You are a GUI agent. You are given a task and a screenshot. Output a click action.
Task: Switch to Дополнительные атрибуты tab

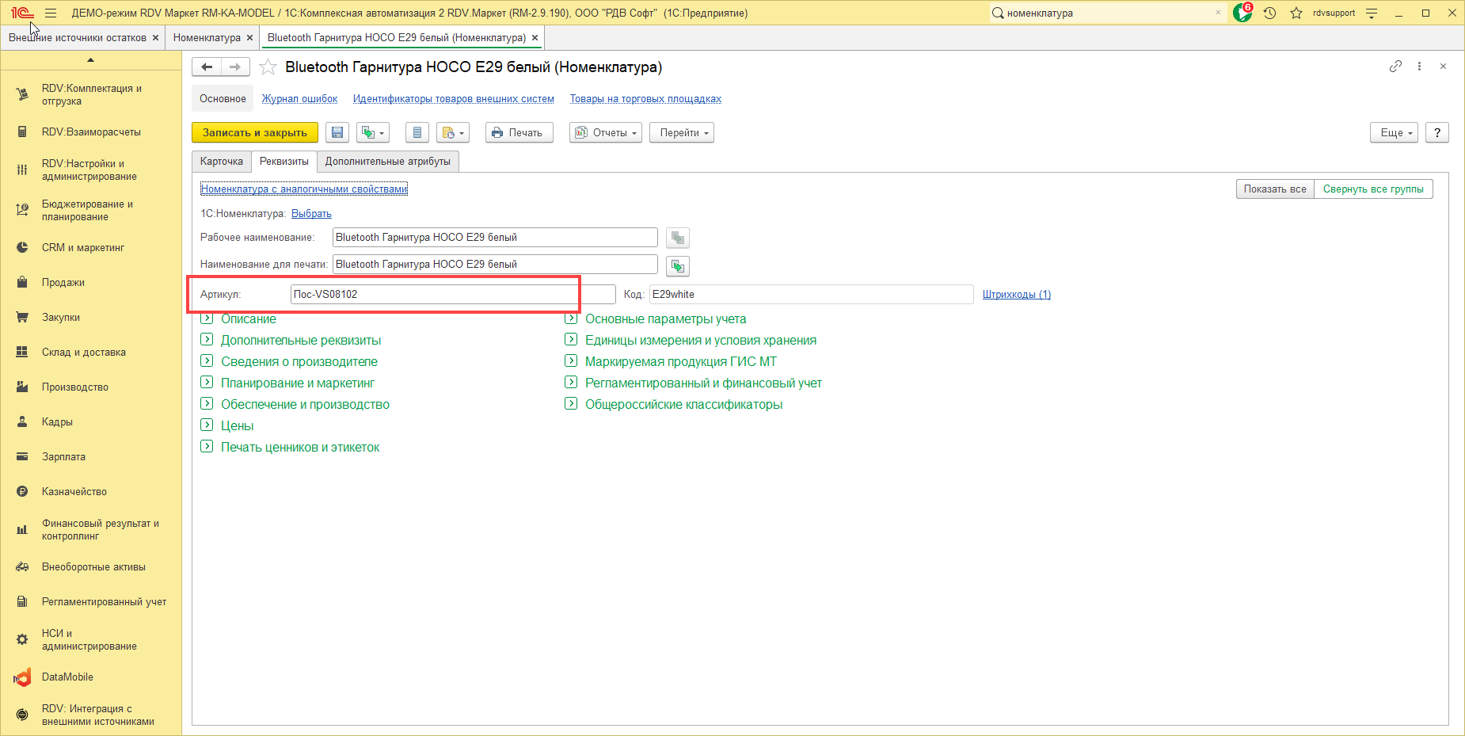pos(387,162)
